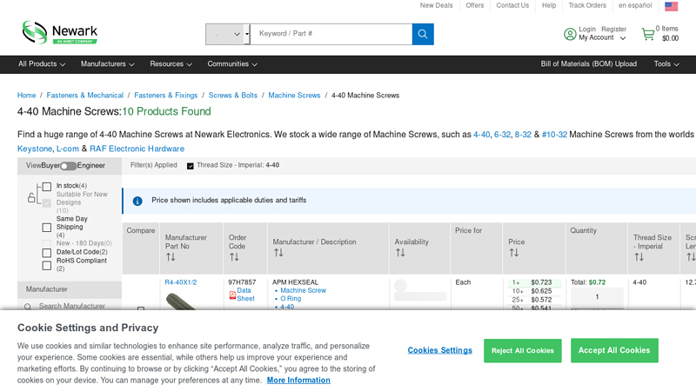This screenshot has height=391, width=696.
Task: Sort by Manufacturer Part No arrows
Action: pyautogui.click(x=171, y=256)
